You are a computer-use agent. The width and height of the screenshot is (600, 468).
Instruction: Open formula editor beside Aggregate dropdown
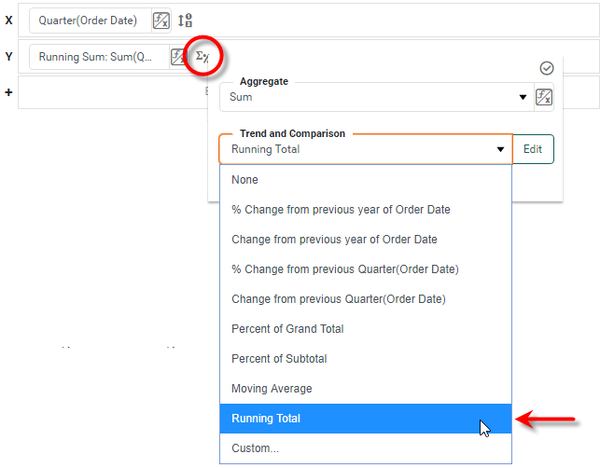point(543,97)
